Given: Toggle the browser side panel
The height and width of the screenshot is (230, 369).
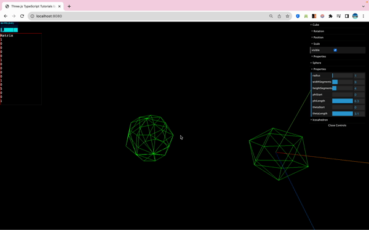Looking at the screenshot, I should [x=347, y=16].
